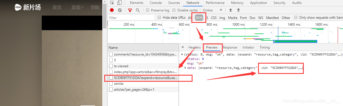Select the Preview tab of the request
The width and height of the screenshot is (343, 106).
212,47
